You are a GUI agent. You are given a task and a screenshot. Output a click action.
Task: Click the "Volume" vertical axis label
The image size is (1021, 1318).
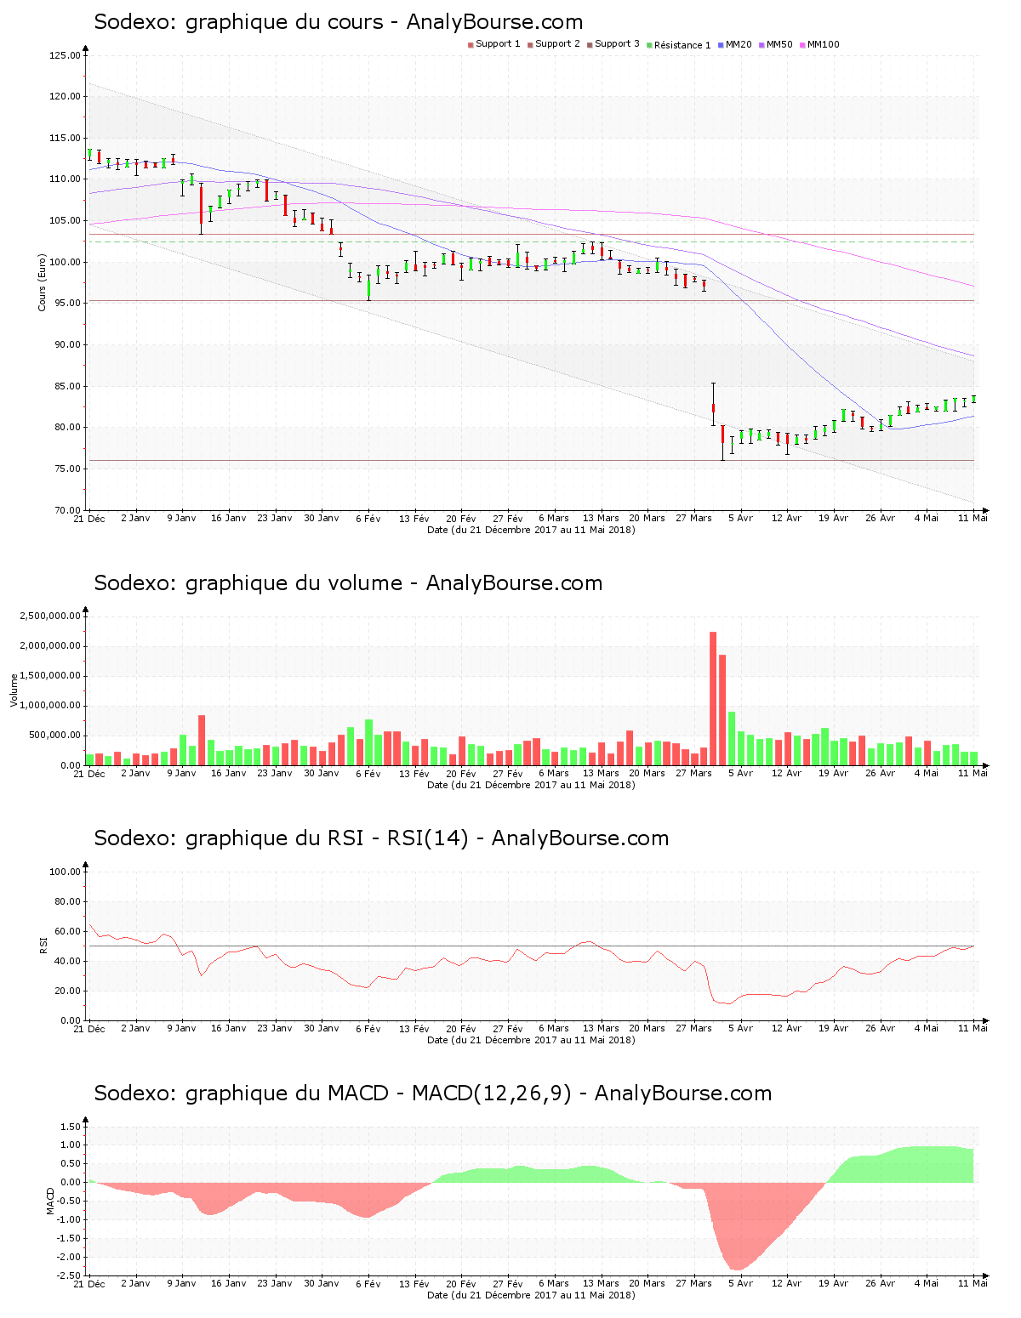click(x=14, y=690)
